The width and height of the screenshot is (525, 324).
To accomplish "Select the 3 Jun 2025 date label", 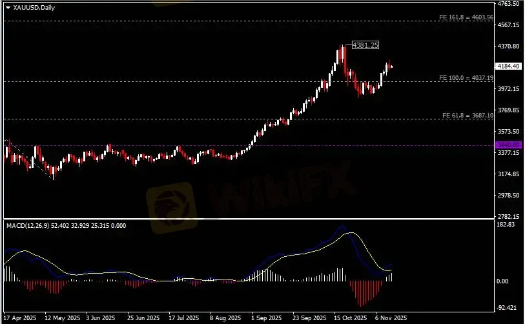I will (101, 318).
